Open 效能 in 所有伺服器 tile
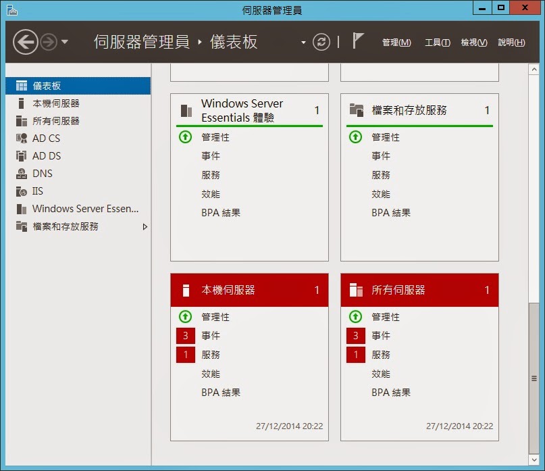This screenshot has width=545, height=471. [x=381, y=374]
